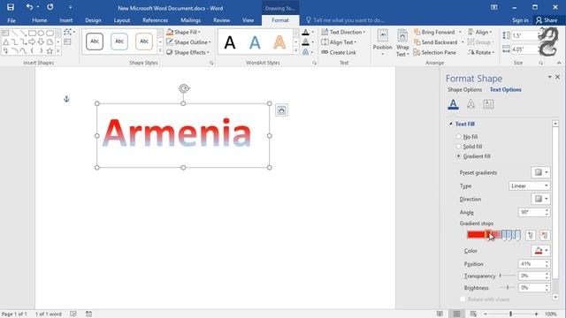Screen dimensions: 566x318
Task: Switch to the Design tab
Action: 93,20
